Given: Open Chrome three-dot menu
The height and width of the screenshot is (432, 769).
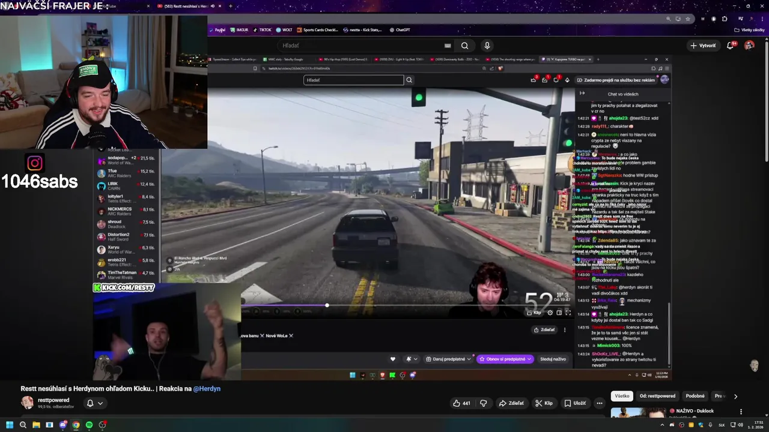Looking at the screenshot, I should [762, 19].
